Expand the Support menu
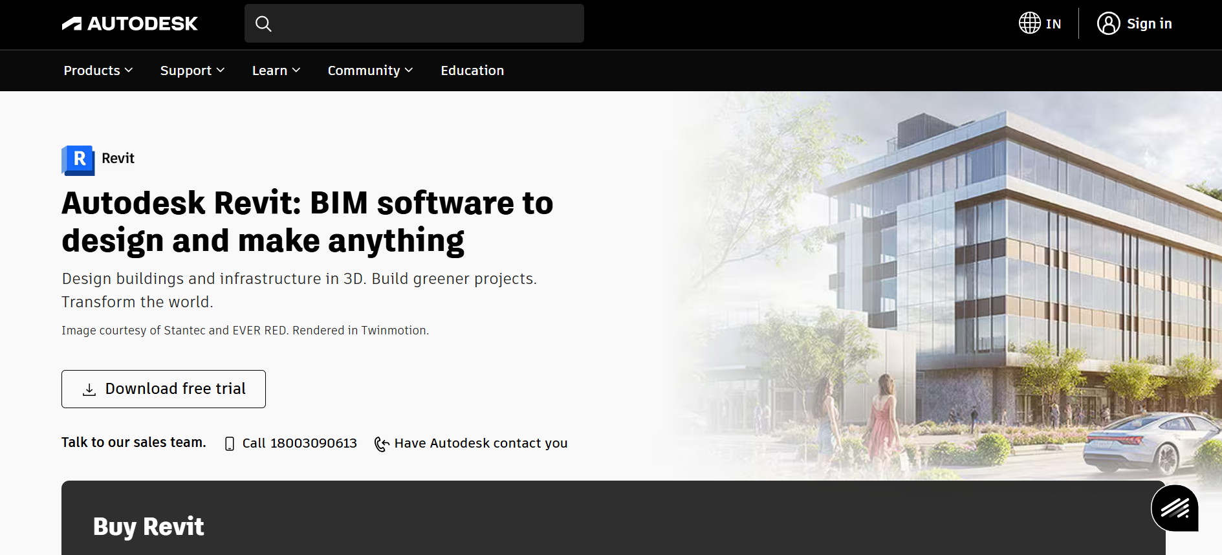This screenshot has height=555, width=1222. (x=192, y=71)
